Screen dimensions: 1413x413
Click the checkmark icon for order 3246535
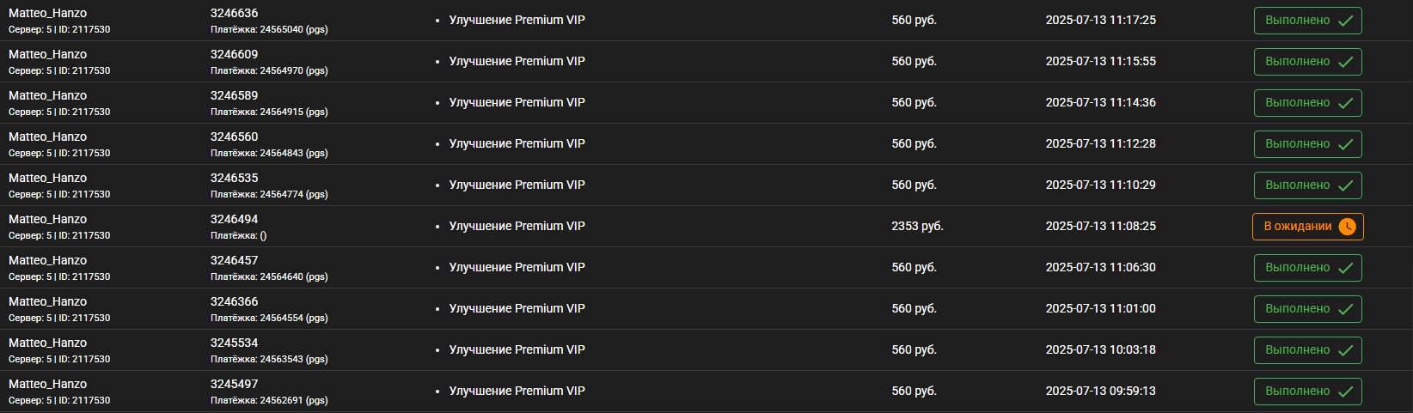(1345, 185)
